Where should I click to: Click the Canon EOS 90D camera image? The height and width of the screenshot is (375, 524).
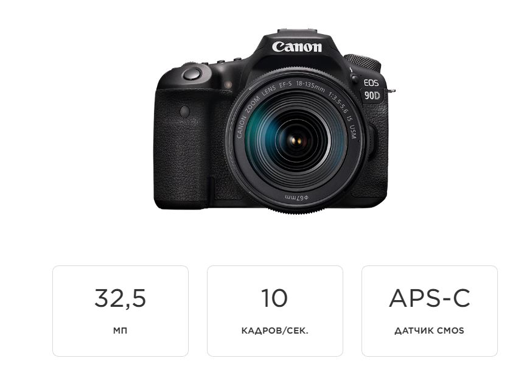(x=273, y=121)
